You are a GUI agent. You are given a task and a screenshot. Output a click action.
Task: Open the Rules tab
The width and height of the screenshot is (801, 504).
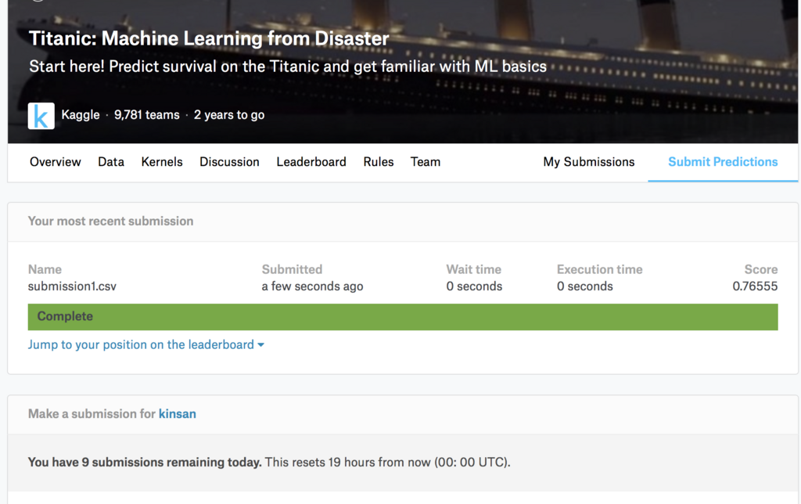click(379, 162)
